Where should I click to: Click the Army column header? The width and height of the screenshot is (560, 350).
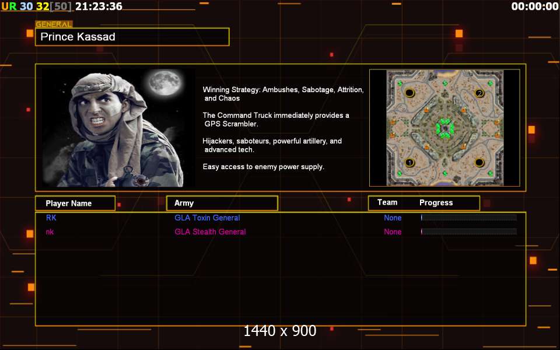[222, 203]
